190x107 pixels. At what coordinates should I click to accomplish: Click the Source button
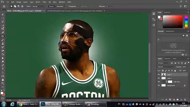(x=51, y=6)
